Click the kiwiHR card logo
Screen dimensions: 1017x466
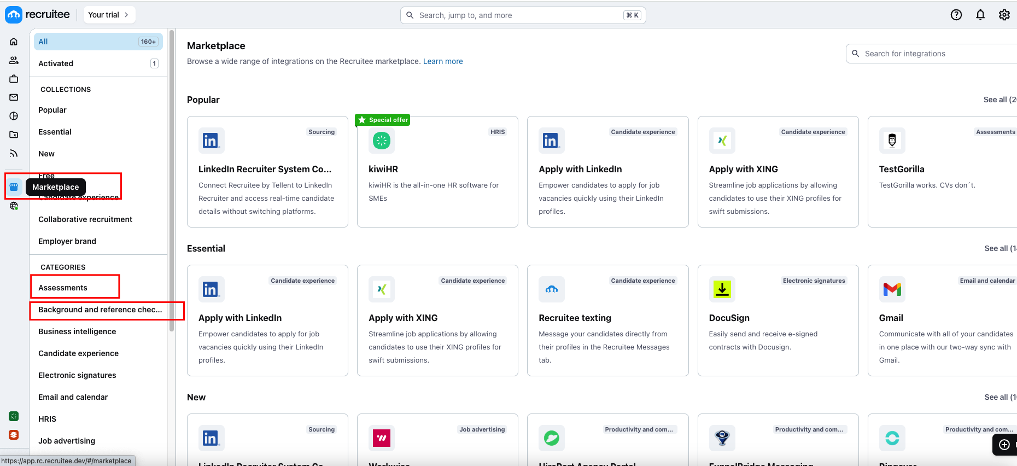click(x=382, y=141)
